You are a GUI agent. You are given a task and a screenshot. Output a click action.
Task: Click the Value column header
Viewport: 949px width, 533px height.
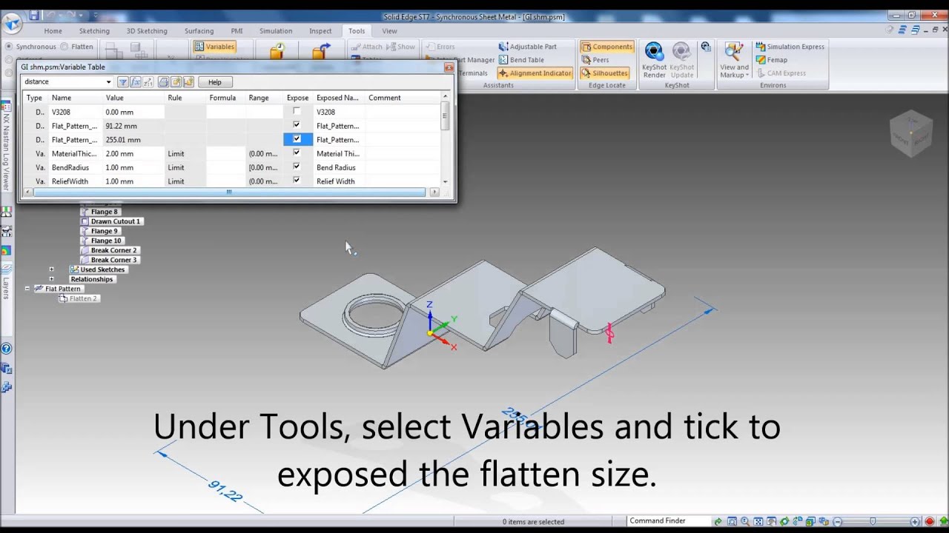click(133, 98)
